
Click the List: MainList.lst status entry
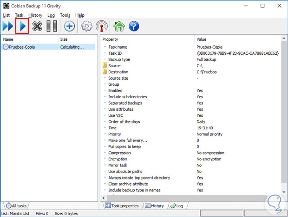(x=15, y=213)
